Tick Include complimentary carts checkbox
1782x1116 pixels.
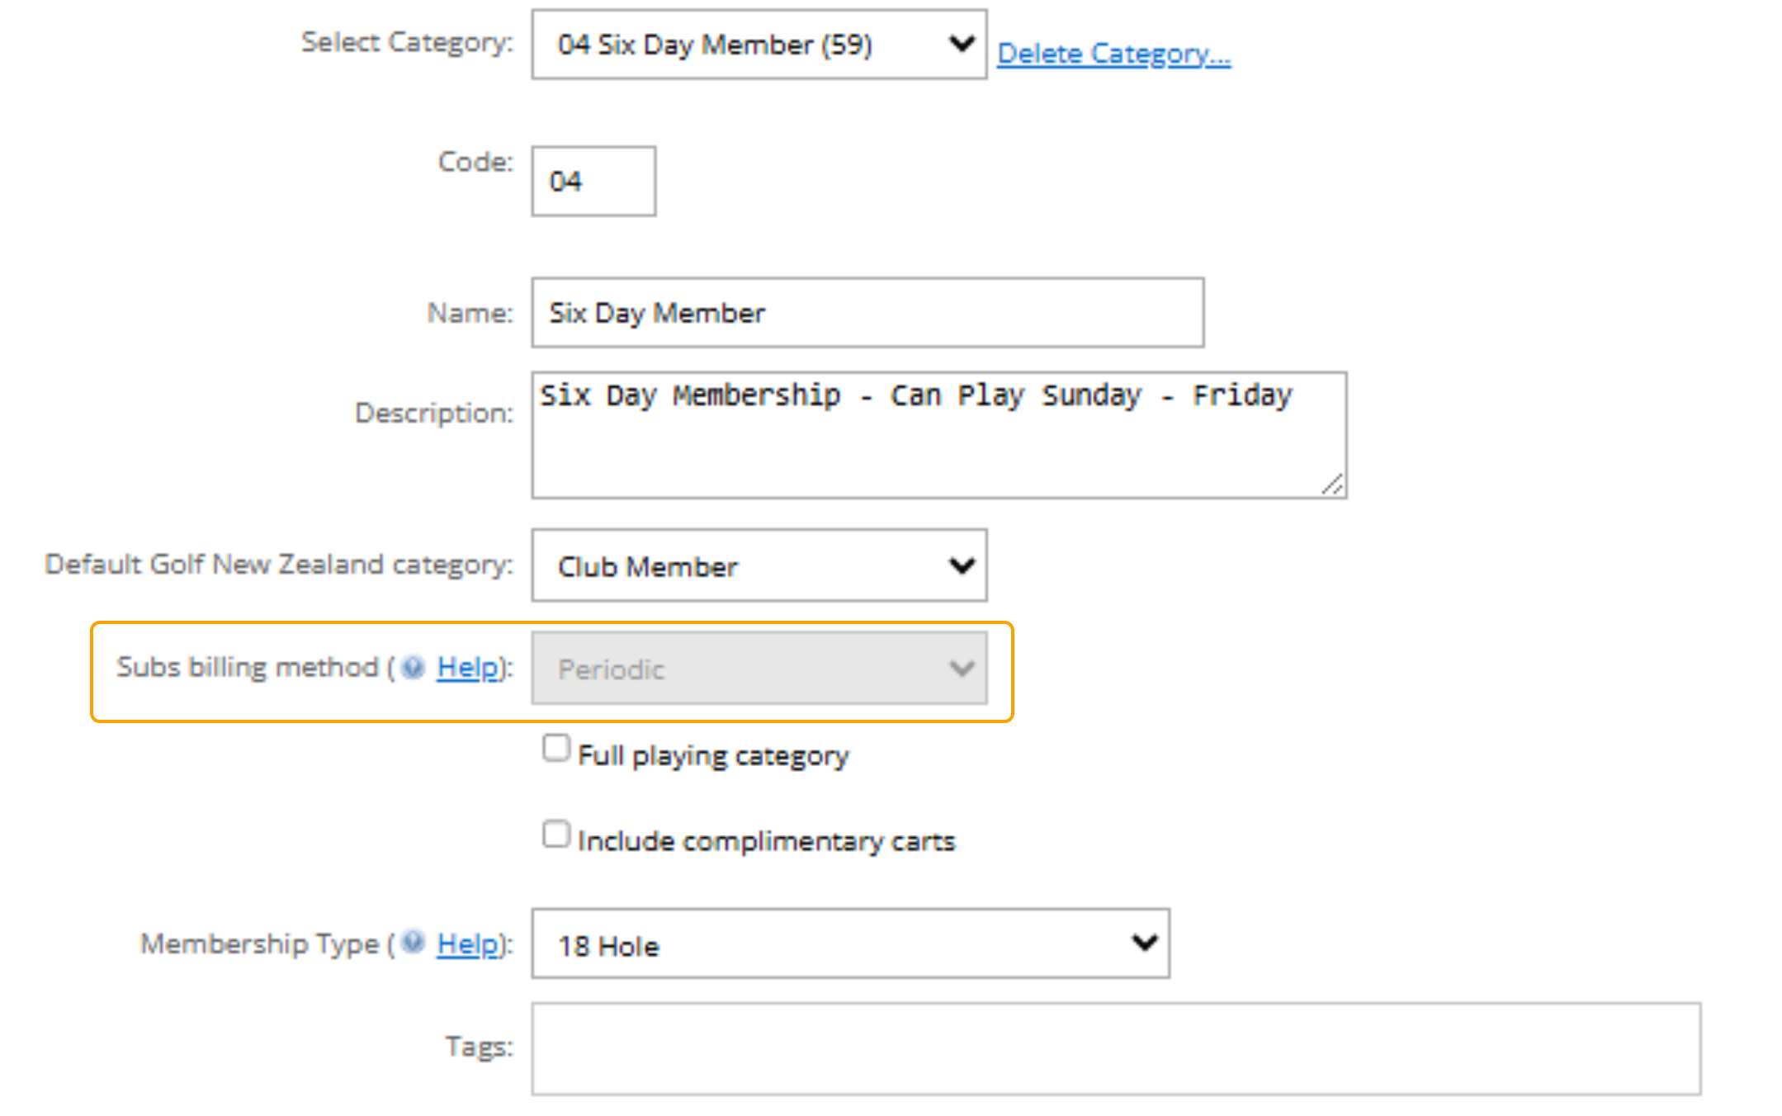tap(556, 835)
